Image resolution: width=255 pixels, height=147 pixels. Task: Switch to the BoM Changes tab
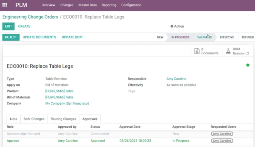point(34,119)
